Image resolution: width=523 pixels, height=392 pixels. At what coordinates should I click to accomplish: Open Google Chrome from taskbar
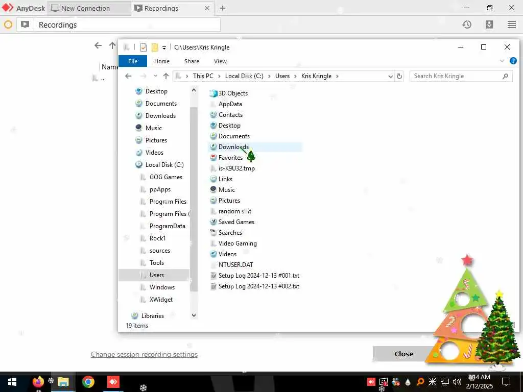pyautogui.click(x=88, y=382)
